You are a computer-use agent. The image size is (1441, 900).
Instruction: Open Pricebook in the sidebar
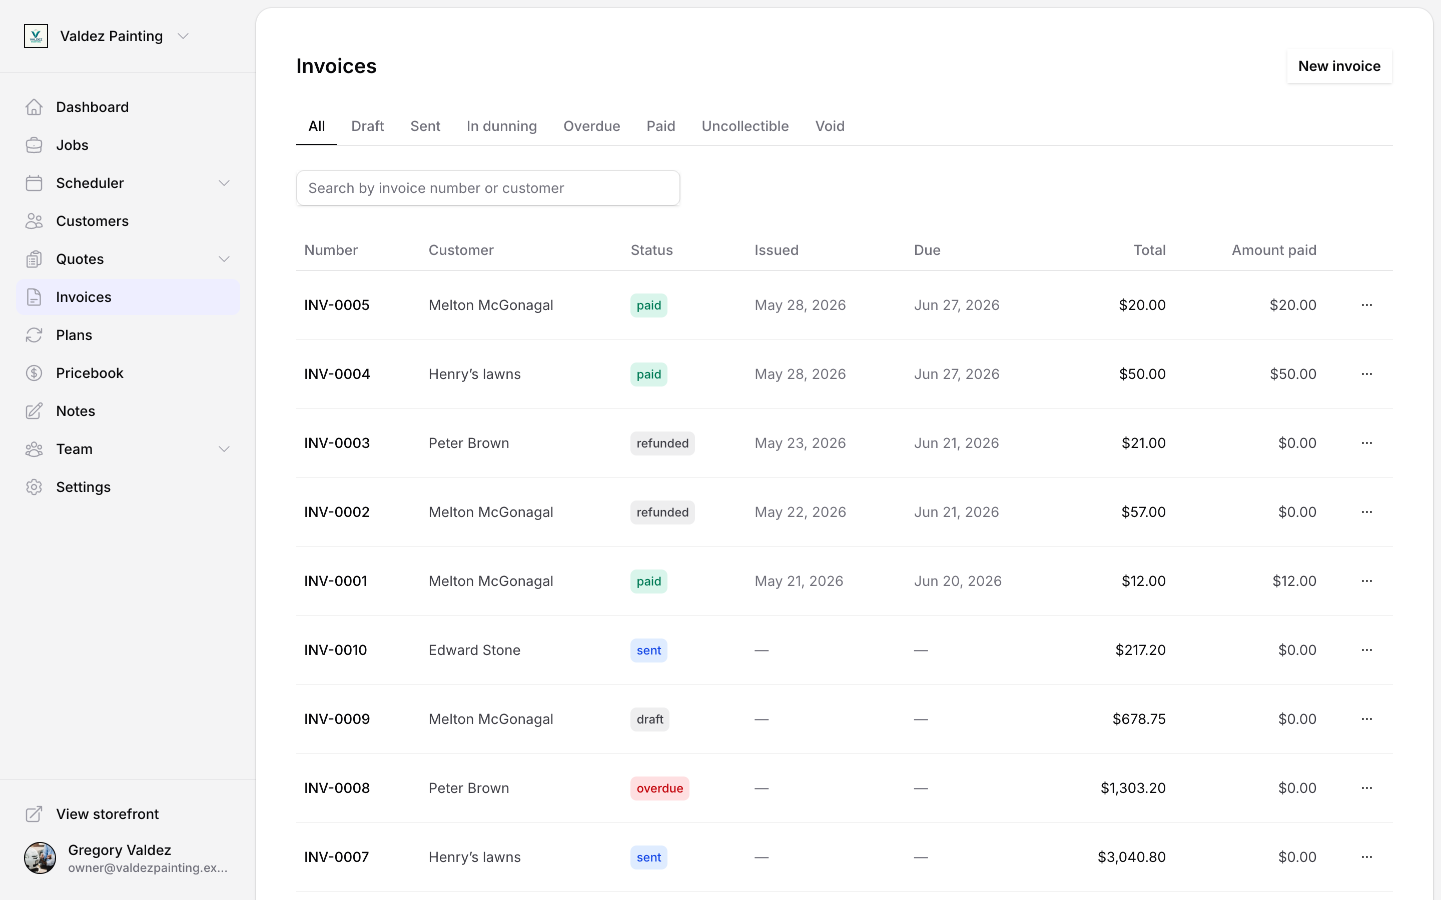click(x=128, y=373)
